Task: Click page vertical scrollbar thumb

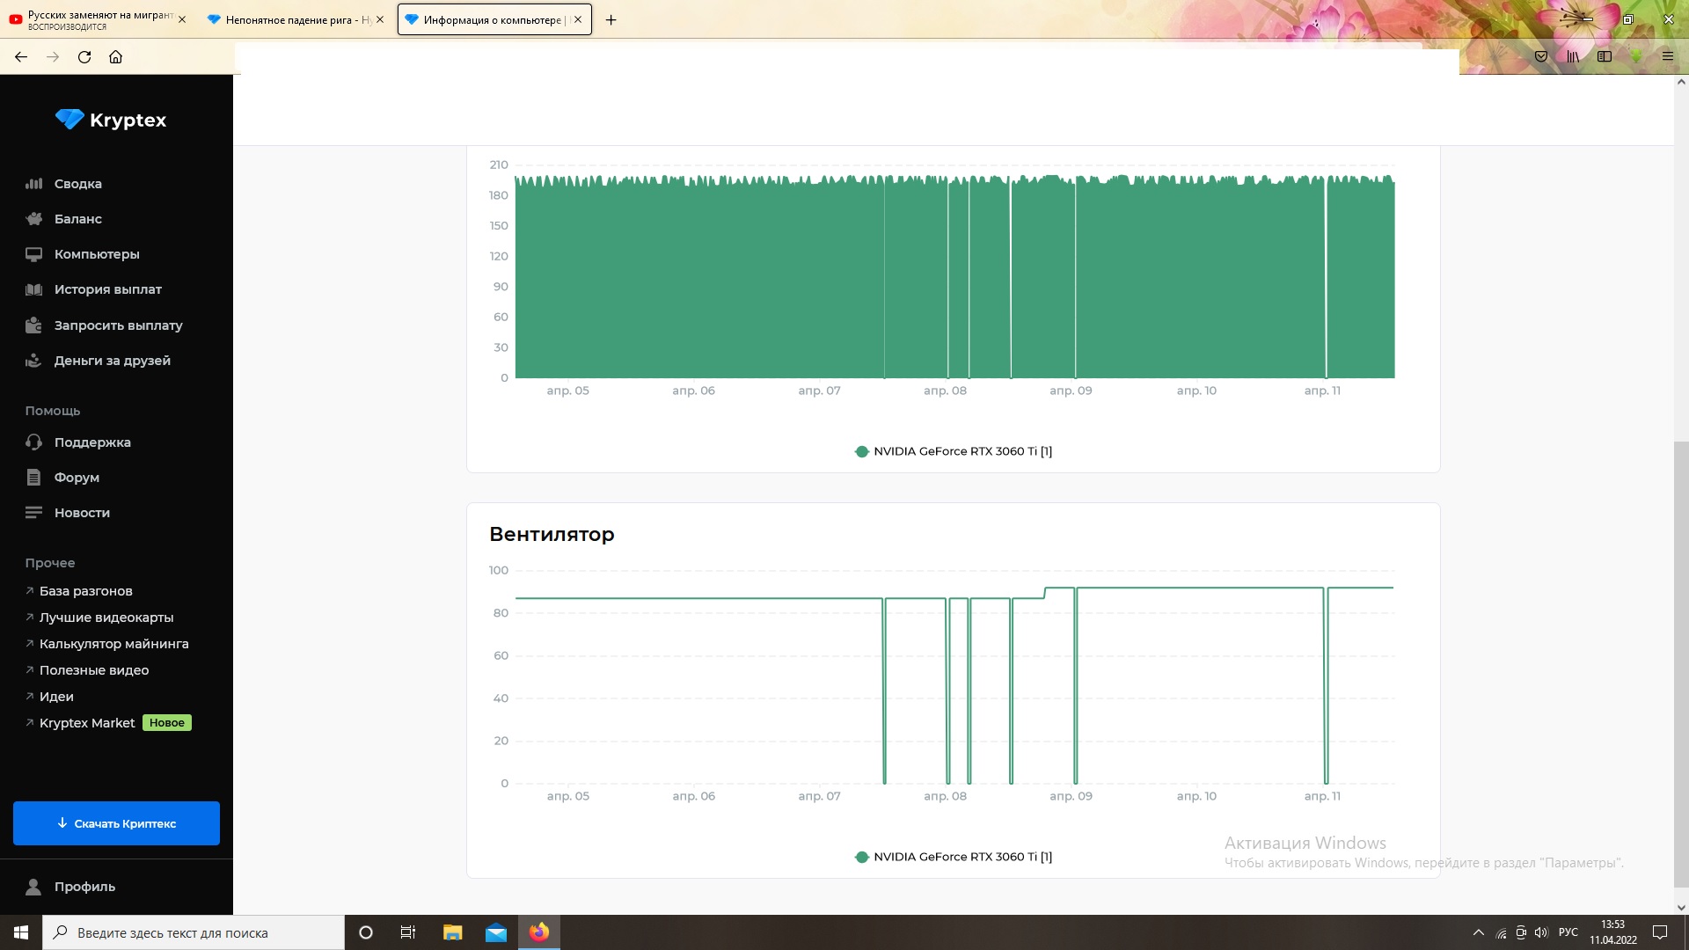Action: click(x=1680, y=664)
